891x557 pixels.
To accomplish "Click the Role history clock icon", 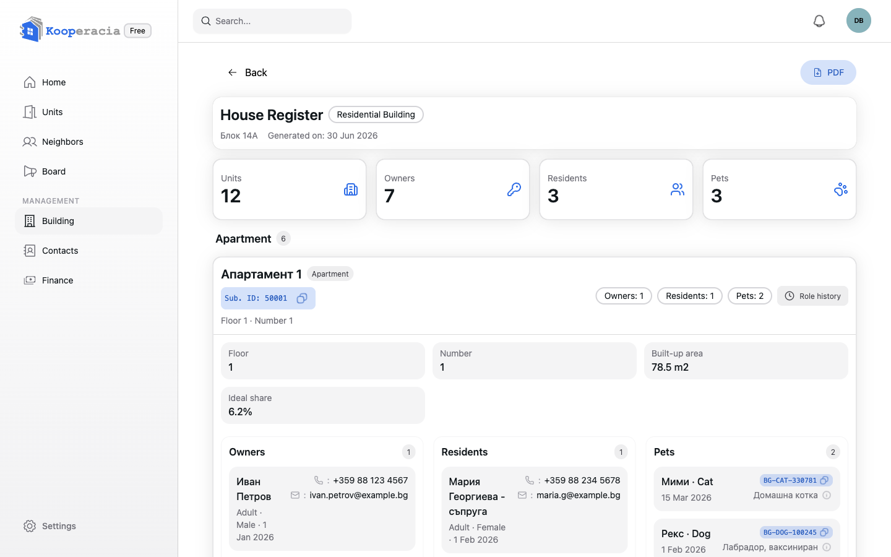I will [x=790, y=296].
